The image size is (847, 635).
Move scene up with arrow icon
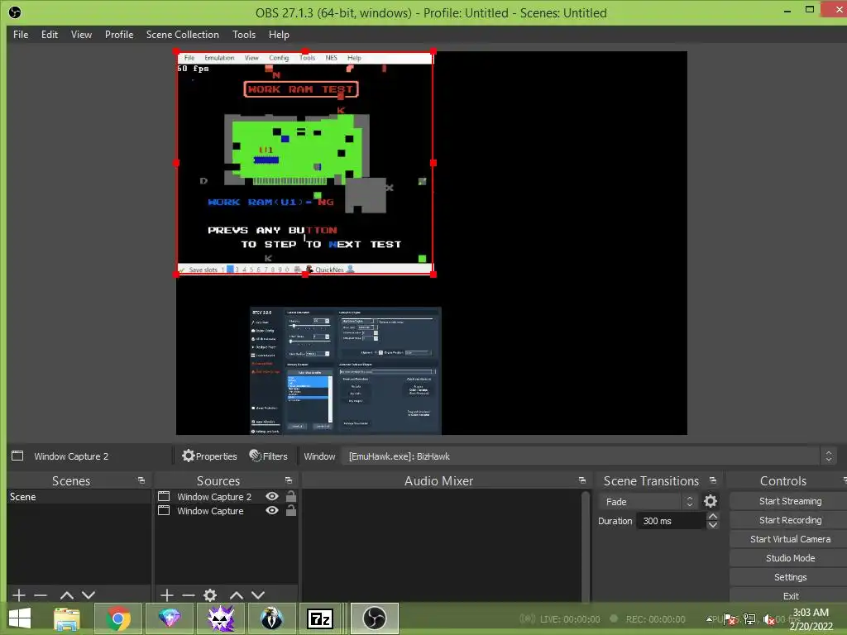pos(67,595)
